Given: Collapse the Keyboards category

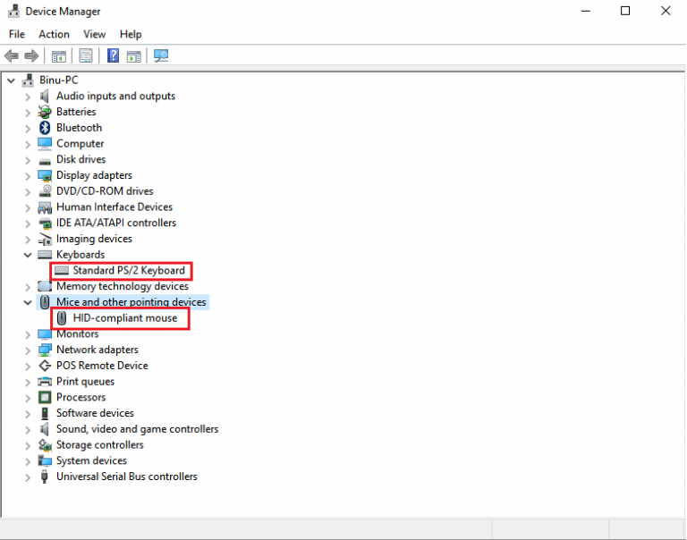Looking at the screenshot, I should (x=28, y=255).
